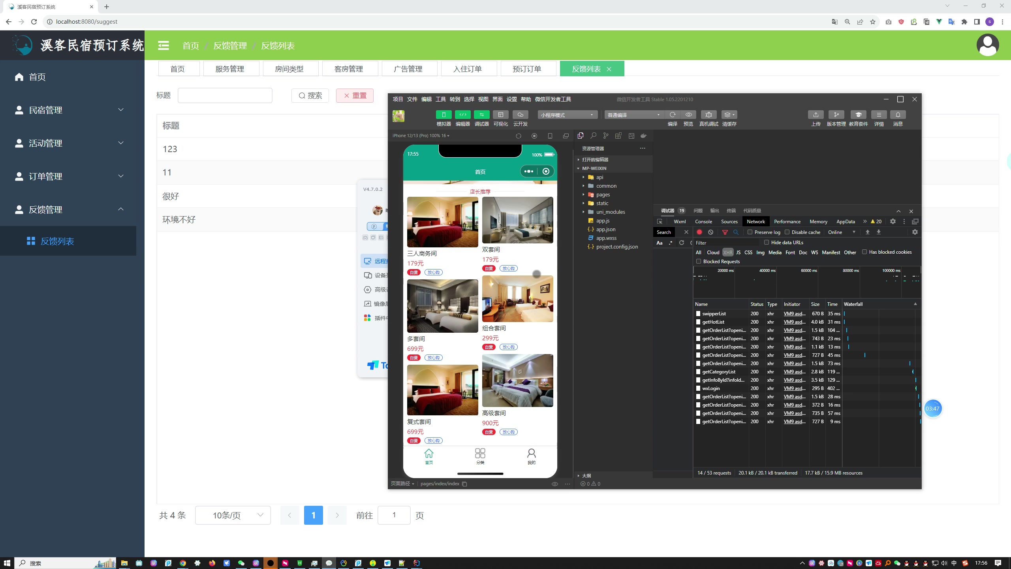Click the simulator (模拟器) green toolbar button
Viewport: 1011px width, 569px height.
pos(443,115)
